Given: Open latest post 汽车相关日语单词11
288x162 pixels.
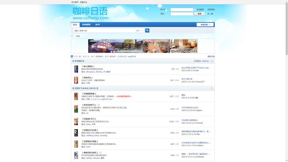Looking at the screenshot, I should [190, 120].
